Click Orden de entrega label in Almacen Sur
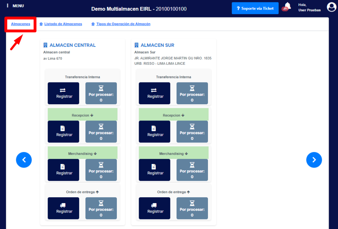338x229 pixels. (174, 192)
